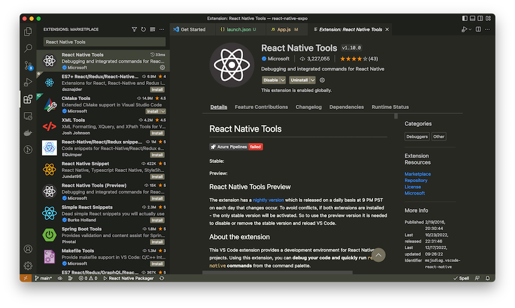This screenshot has height=308, width=515.
Task: Open the Dependencies tab
Action: click(347, 107)
